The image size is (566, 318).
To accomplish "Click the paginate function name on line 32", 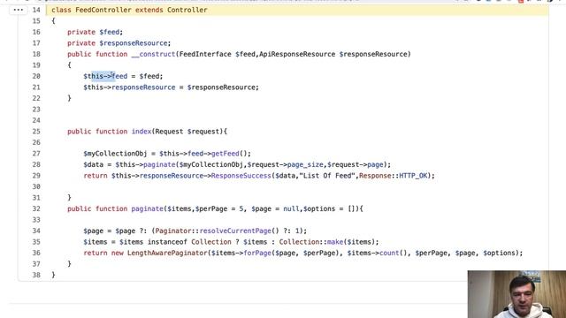I will tap(148, 208).
